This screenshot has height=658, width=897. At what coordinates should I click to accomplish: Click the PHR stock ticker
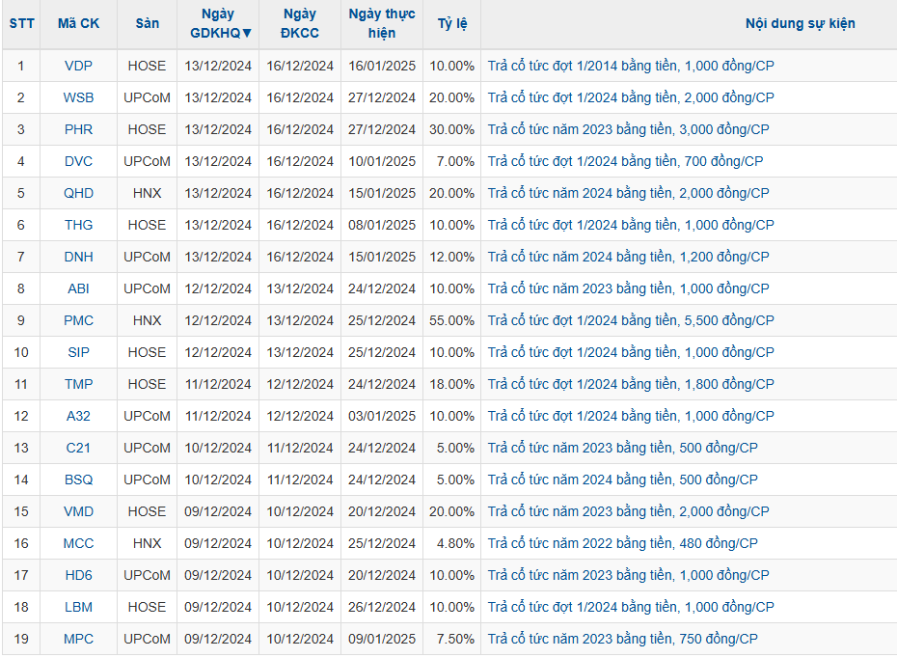(78, 129)
